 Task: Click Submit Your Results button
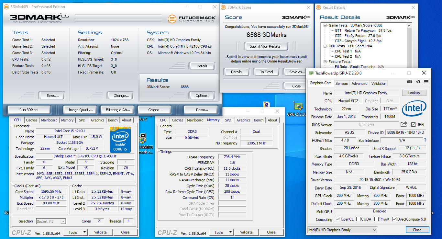(267, 46)
